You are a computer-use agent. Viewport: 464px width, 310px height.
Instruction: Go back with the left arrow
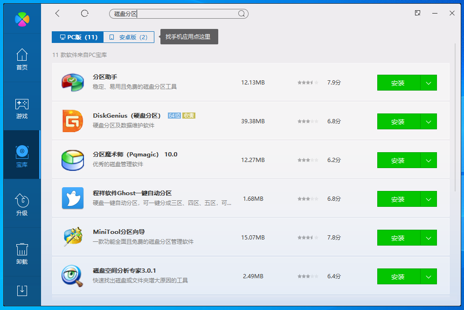[57, 14]
